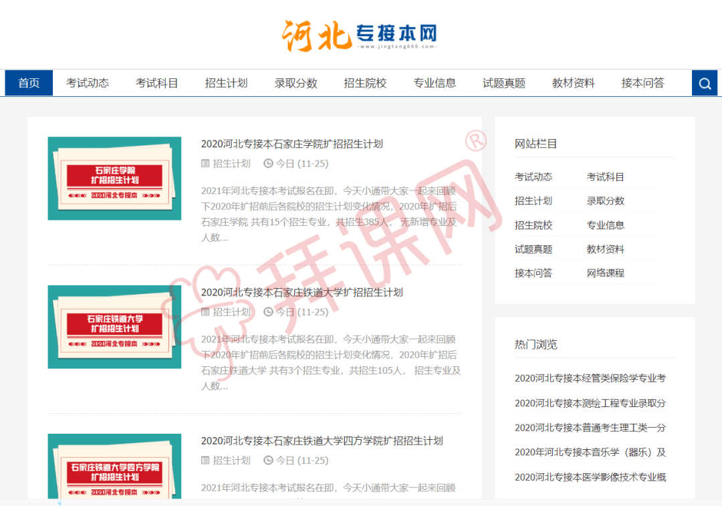Select 录取分数 in the top navigation

coord(295,84)
